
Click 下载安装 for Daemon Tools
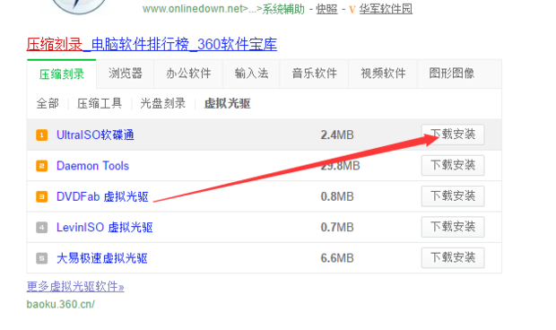click(453, 165)
